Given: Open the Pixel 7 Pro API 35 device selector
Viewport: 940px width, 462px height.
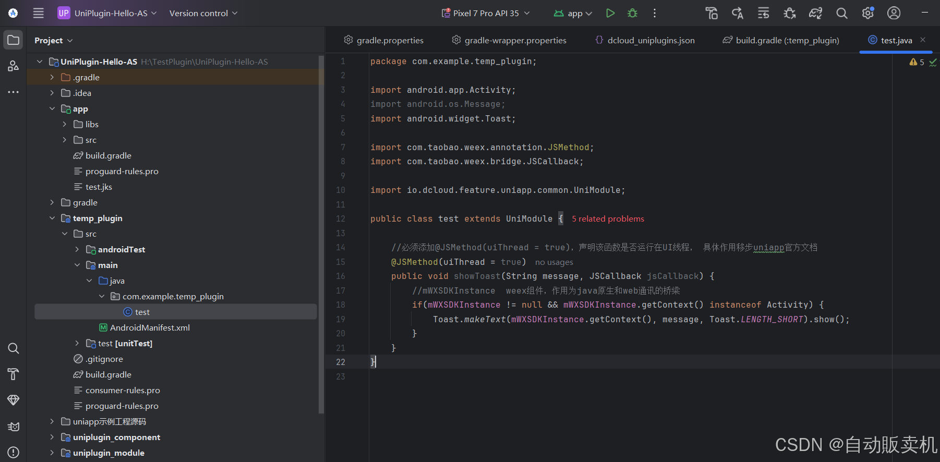Looking at the screenshot, I should pos(486,13).
